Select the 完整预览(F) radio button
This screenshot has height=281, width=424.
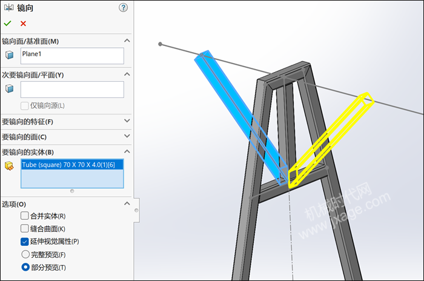coord(25,254)
